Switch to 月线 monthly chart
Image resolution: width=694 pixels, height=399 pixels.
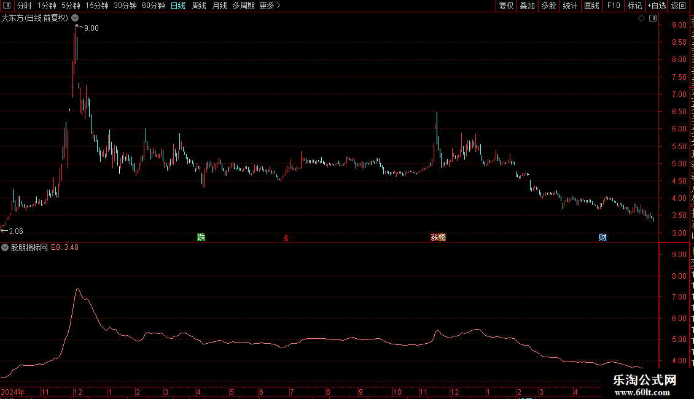[219, 6]
